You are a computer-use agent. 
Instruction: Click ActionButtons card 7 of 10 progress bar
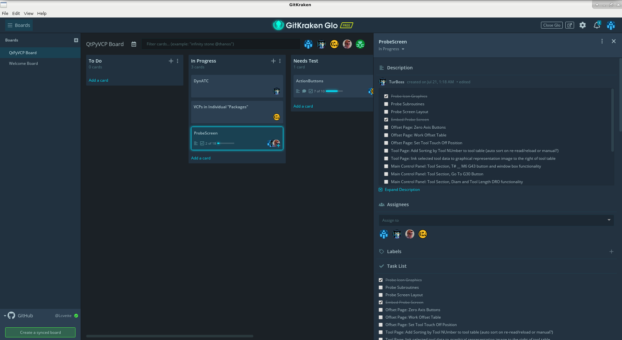334,91
